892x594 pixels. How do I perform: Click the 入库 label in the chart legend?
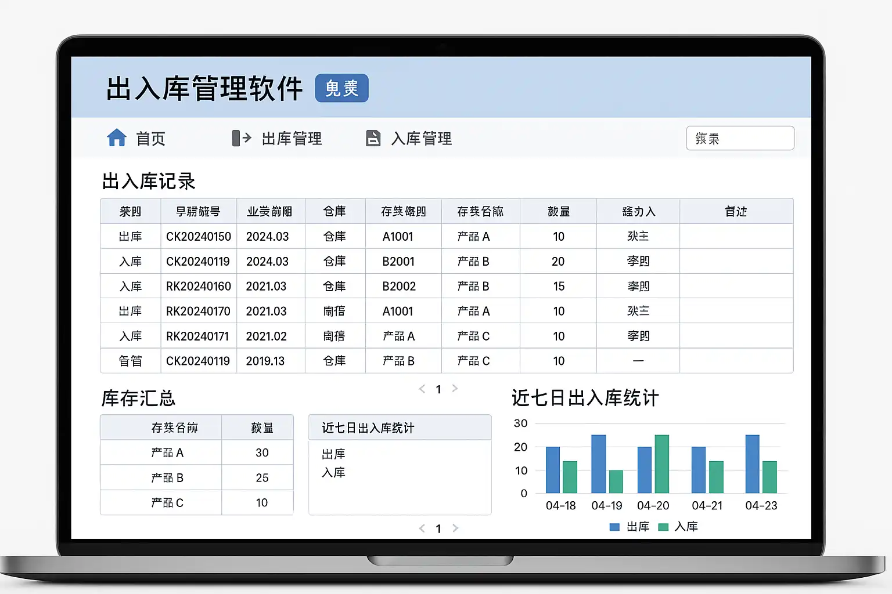(686, 527)
